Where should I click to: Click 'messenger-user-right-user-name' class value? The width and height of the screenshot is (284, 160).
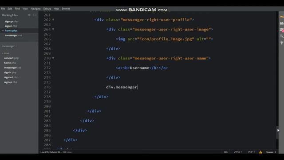coord(170,58)
